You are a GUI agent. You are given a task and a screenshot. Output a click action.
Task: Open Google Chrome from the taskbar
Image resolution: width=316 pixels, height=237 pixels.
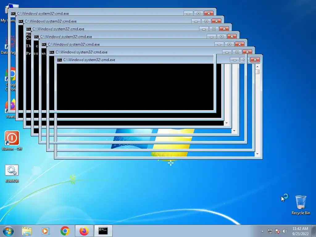[x=65, y=231]
